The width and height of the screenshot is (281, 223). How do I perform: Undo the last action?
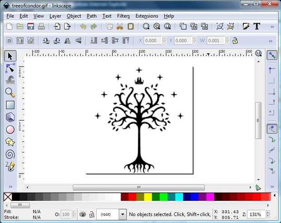click(x=83, y=26)
